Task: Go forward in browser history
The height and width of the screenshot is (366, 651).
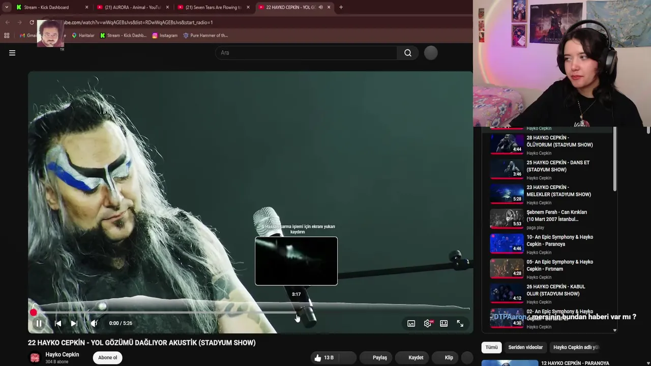Action: [x=19, y=22]
